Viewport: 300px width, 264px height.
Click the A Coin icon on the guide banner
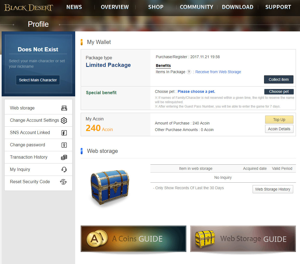click(97, 239)
